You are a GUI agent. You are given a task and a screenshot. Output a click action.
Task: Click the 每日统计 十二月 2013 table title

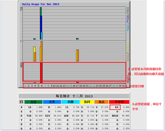point(74,96)
